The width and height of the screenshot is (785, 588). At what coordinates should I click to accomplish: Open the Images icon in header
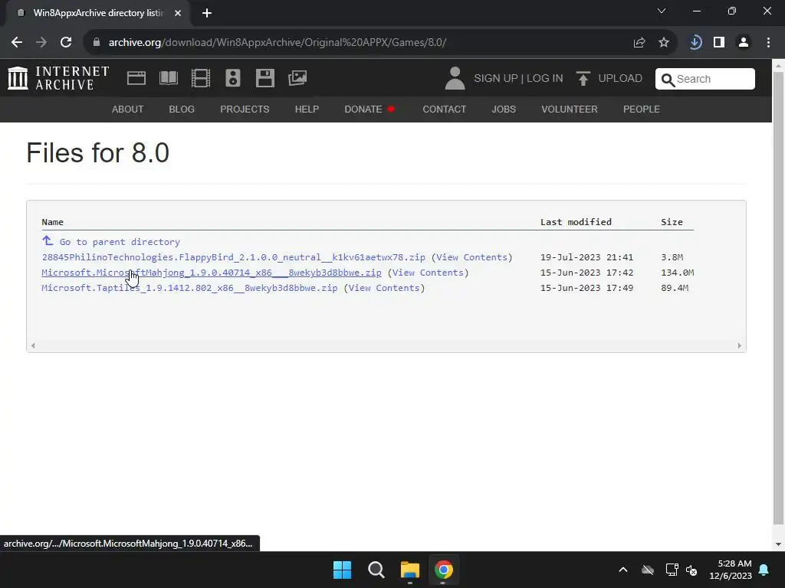coord(297,78)
